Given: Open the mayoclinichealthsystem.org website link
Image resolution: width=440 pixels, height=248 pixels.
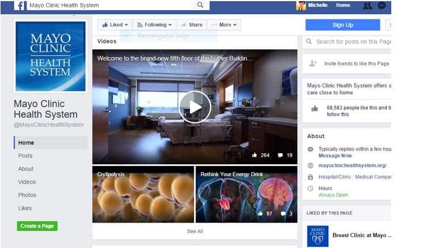Looking at the screenshot, I should 352,165.
